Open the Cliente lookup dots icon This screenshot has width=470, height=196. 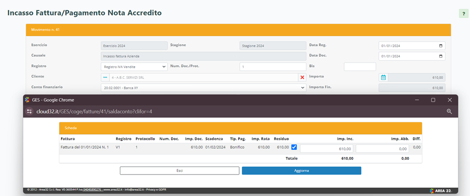(105, 77)
